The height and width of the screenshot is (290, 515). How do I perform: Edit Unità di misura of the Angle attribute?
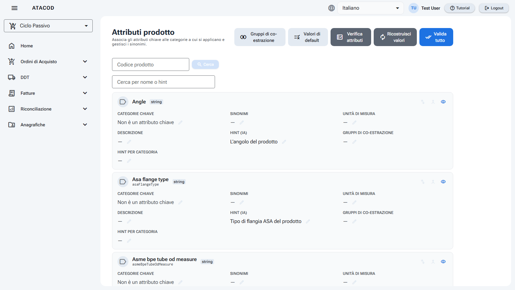(354, 122)
